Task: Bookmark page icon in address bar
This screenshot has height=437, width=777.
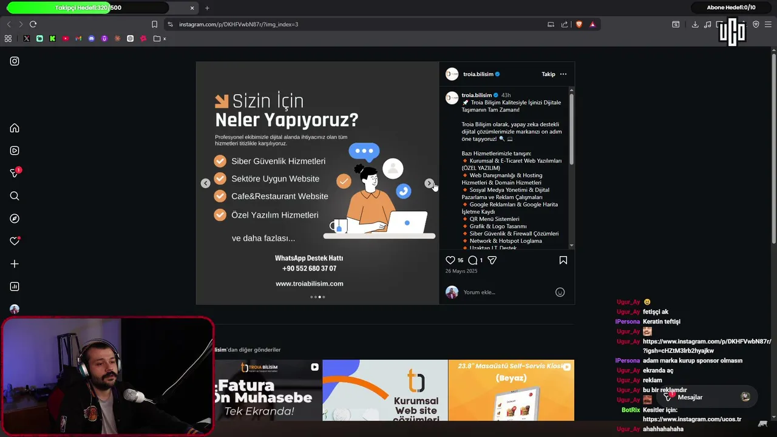Action: click(x=154, y=24)
